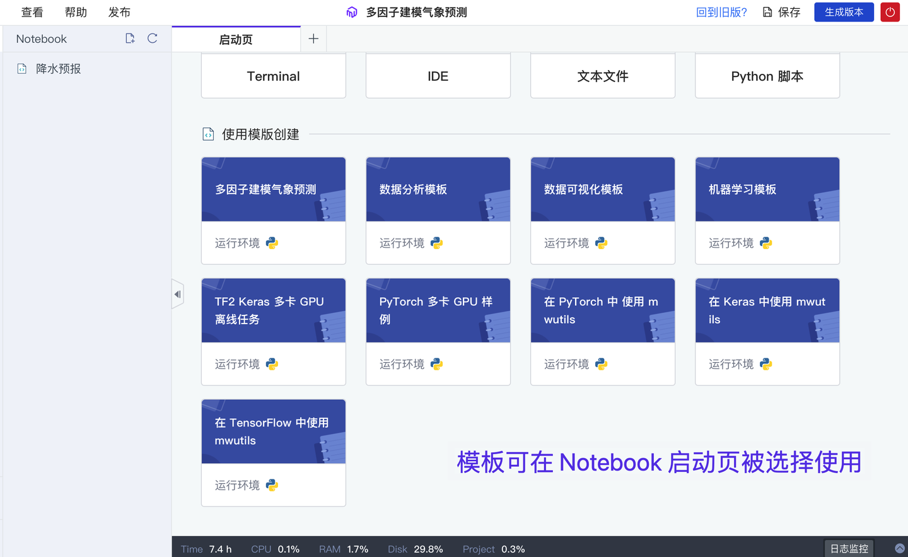Select 在 TensorFlow 中使用 mwutils template
Image resolution: width=908 pixels, height=557 pixels.
pyautogui.click(x=274, y=453)
